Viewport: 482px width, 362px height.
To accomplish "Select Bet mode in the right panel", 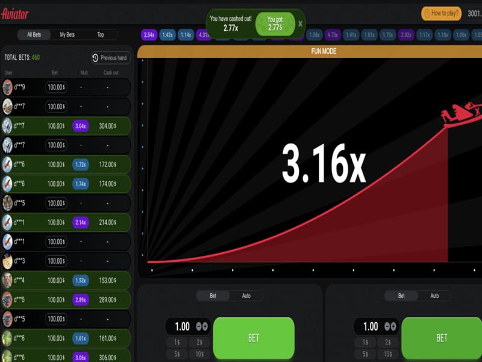I will tap(401, 296).
